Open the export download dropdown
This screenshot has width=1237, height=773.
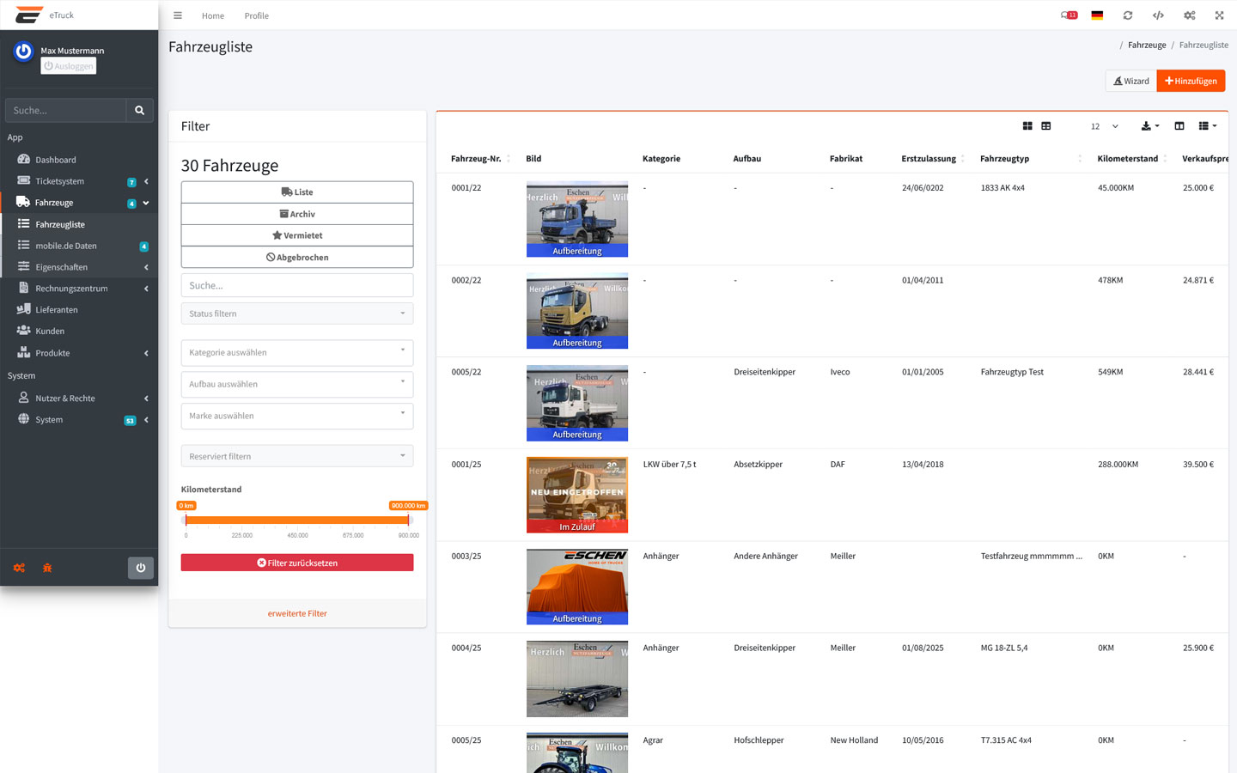click(1149, 126)
